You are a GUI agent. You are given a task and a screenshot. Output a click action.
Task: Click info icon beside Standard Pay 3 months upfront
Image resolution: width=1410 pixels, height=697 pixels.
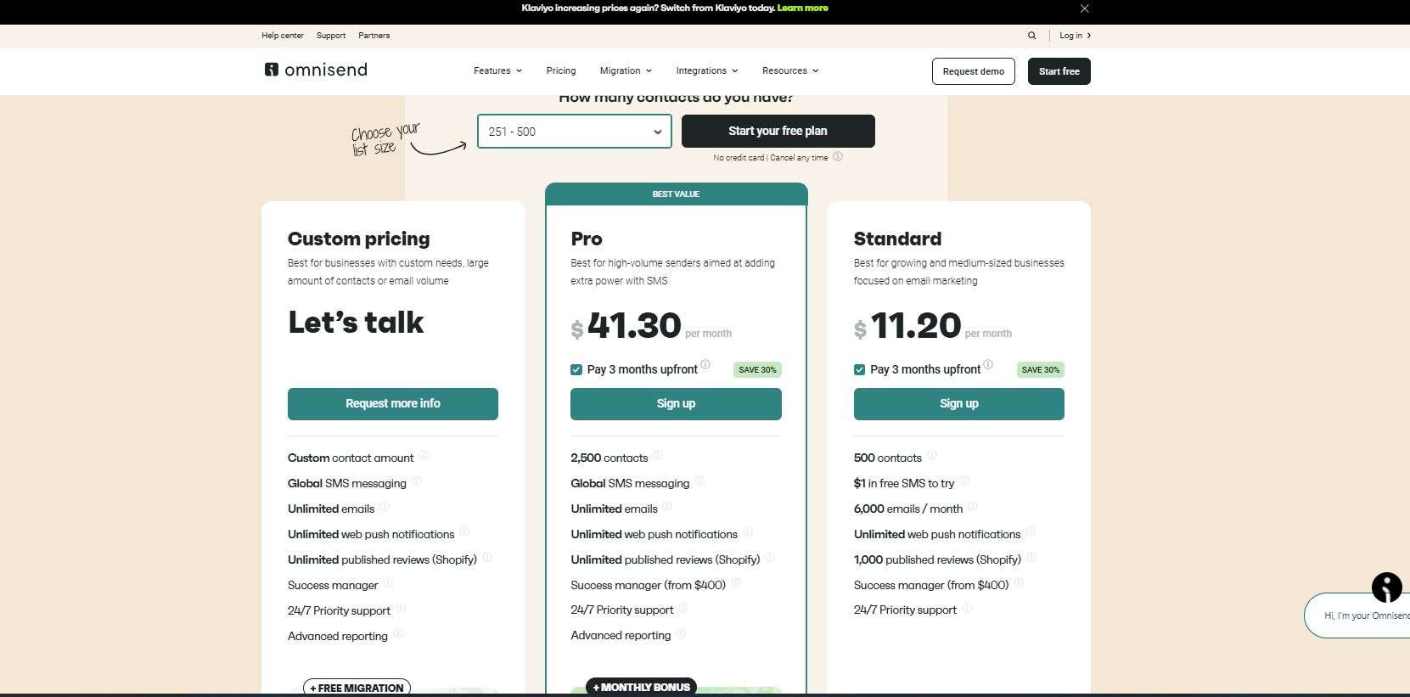tap(988, 365)
